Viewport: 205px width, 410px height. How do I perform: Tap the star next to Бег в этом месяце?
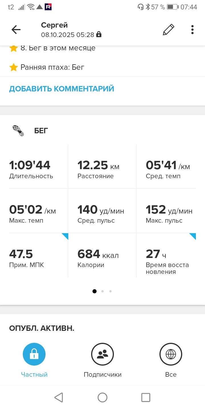pos(14,48)
